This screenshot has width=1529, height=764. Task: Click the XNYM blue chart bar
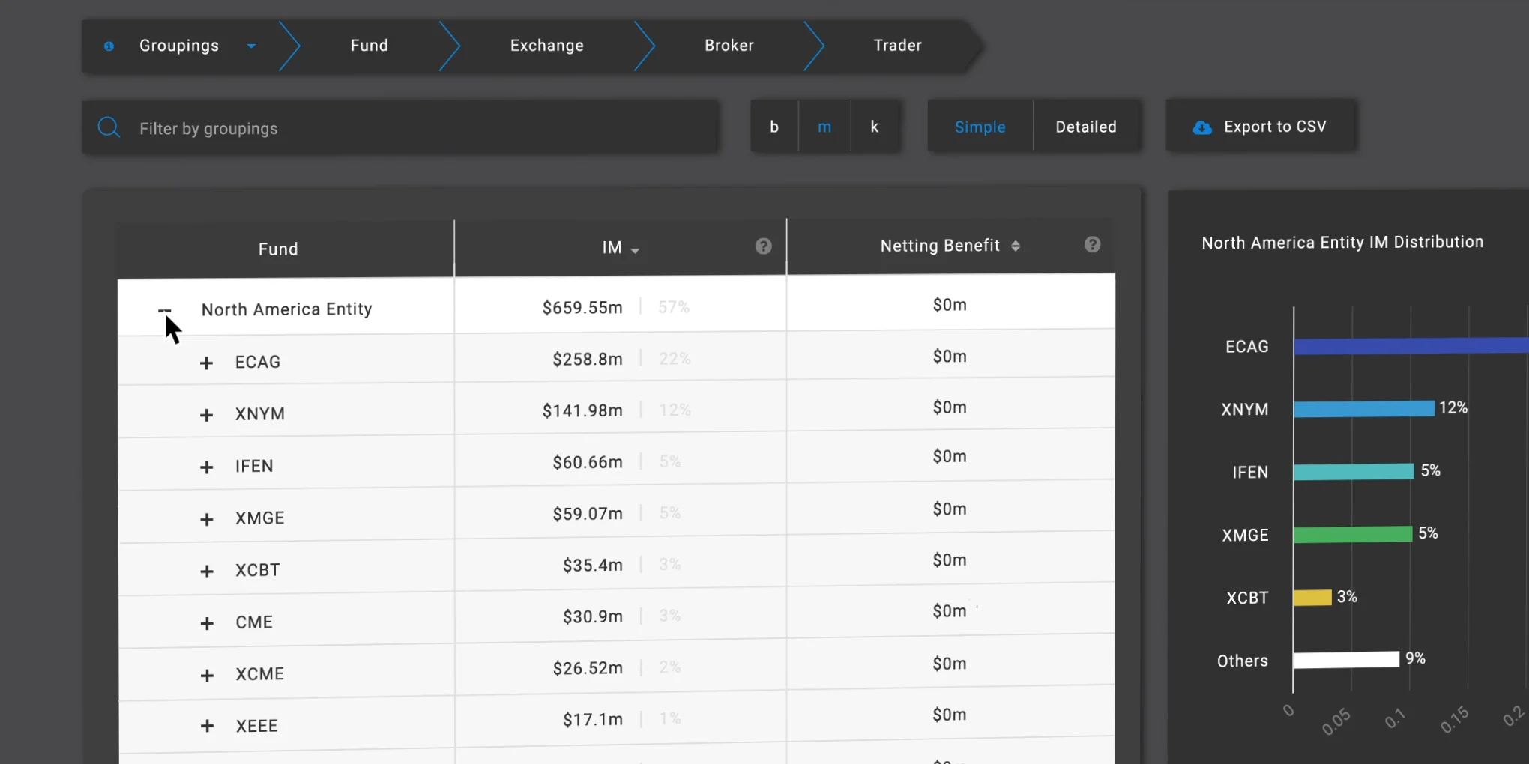(1364, 409)
